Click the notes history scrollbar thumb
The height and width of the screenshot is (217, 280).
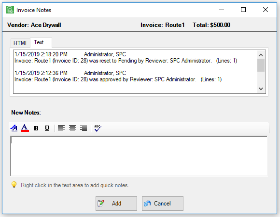(x=261, y=65)
